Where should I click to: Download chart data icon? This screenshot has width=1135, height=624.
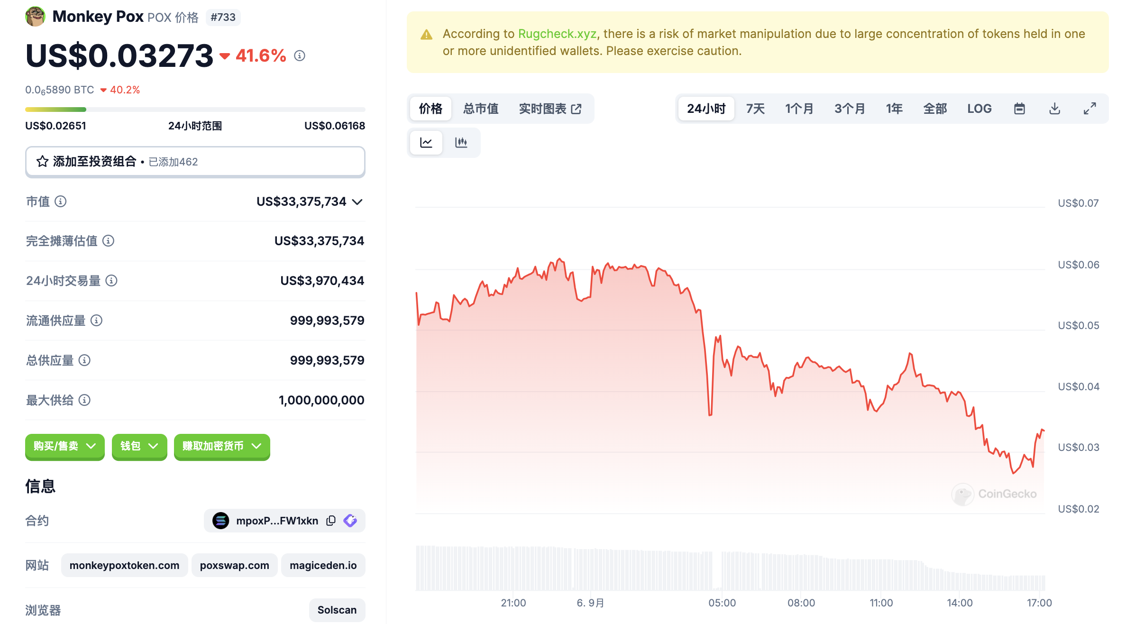pos(1054,109)
